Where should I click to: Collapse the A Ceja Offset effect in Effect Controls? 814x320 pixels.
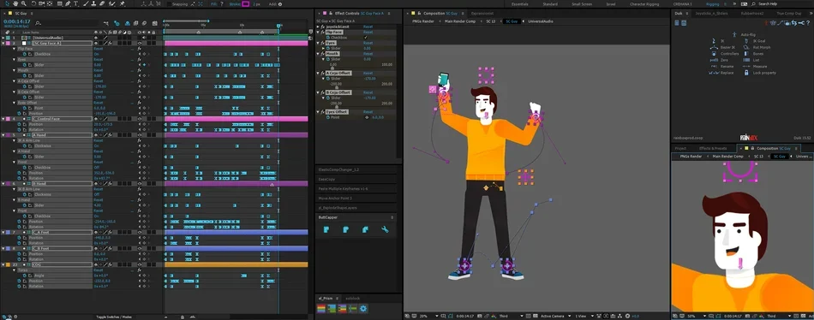[x=318, y=74]
